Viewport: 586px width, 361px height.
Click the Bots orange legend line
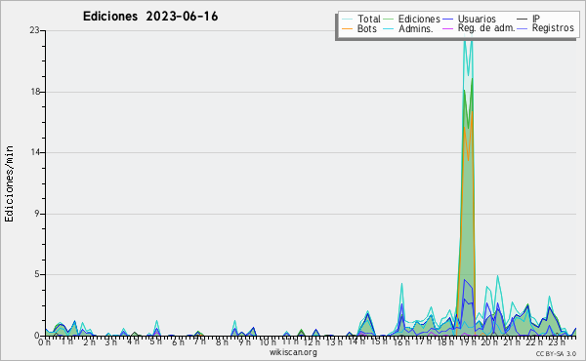tap(347, 28)
